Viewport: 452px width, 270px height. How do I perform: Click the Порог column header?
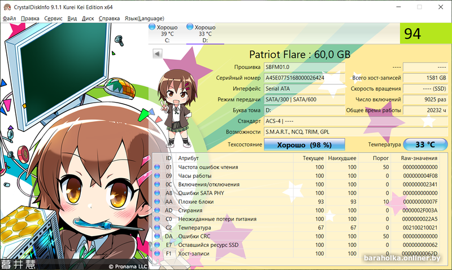click(381, 158)
